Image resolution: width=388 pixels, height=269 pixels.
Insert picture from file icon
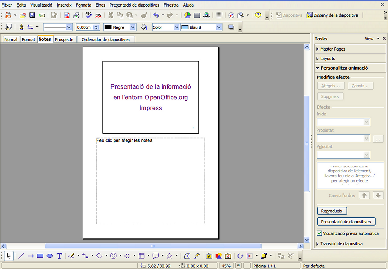tap(218, 256)
